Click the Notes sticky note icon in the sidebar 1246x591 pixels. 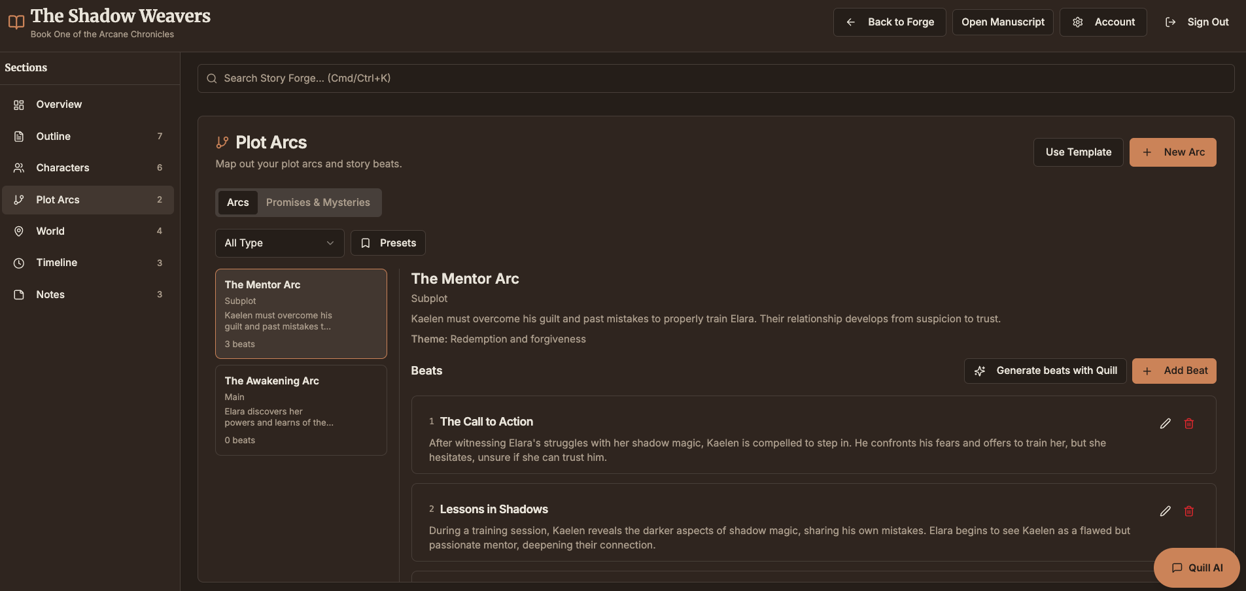click(19, 295)
